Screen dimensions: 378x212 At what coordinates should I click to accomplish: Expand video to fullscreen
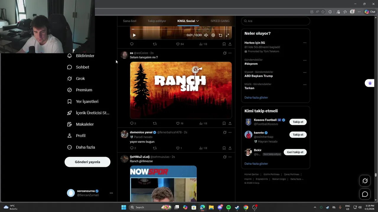click(x=227, y=35)
